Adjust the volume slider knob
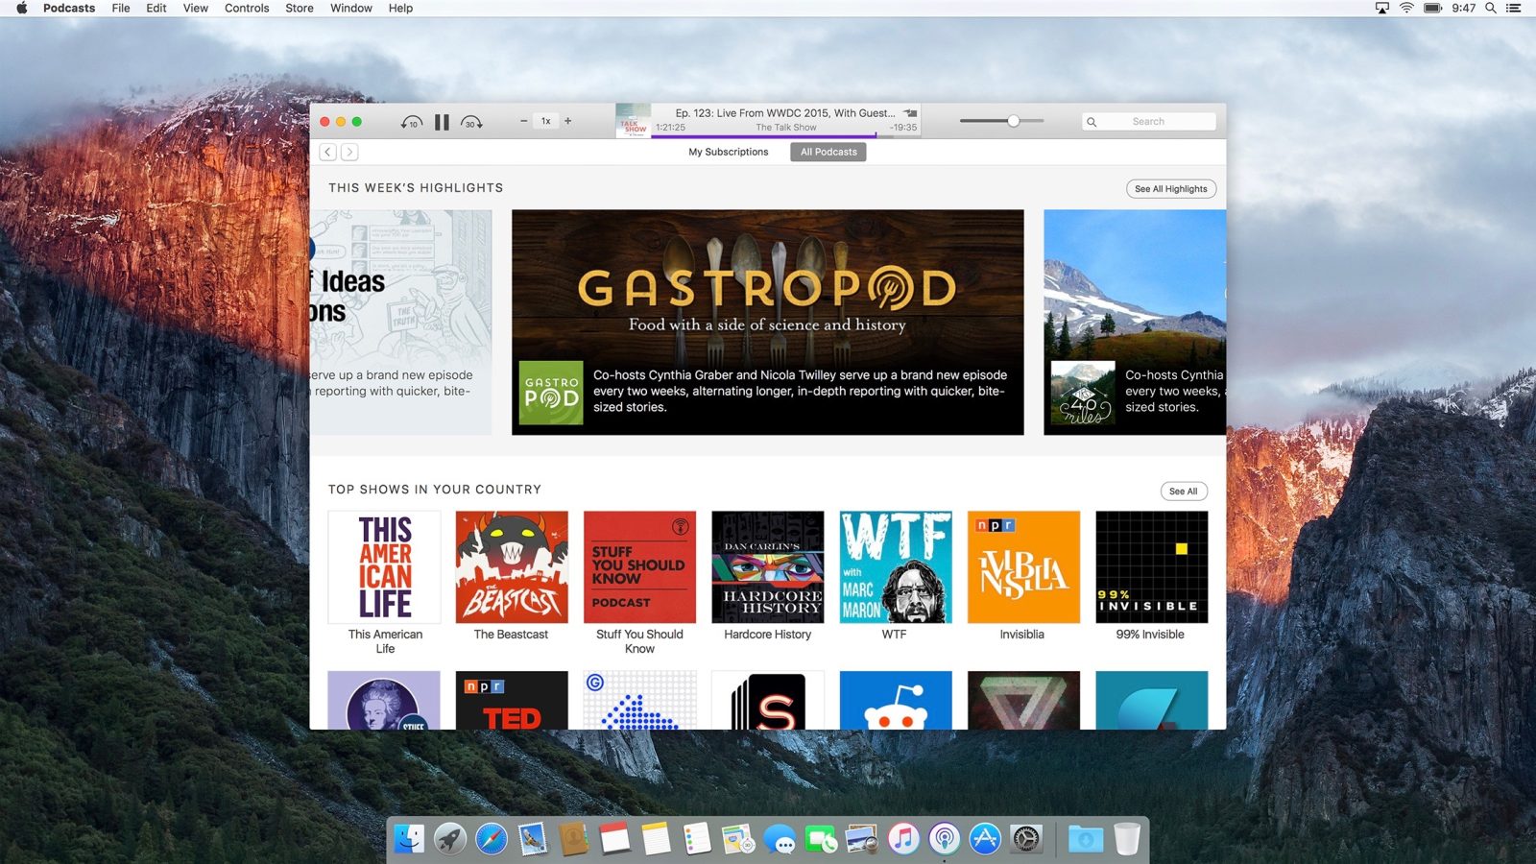1536x864 pixels. [1013, 121]
